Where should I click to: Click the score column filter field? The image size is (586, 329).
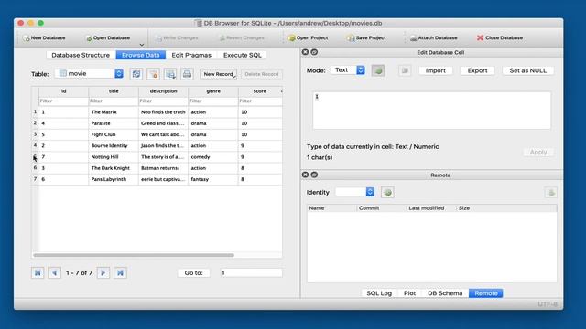point(260,101)
